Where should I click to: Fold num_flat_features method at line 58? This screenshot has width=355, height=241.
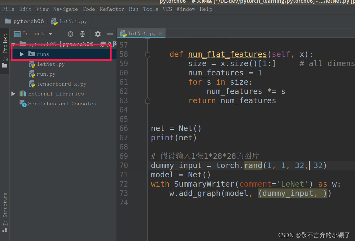148,54
